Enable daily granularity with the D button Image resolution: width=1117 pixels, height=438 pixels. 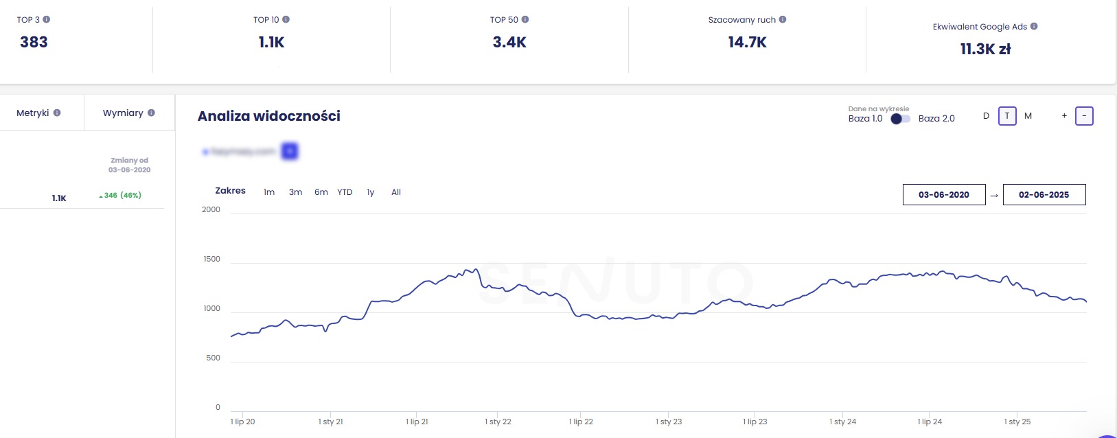pos(987,116)
